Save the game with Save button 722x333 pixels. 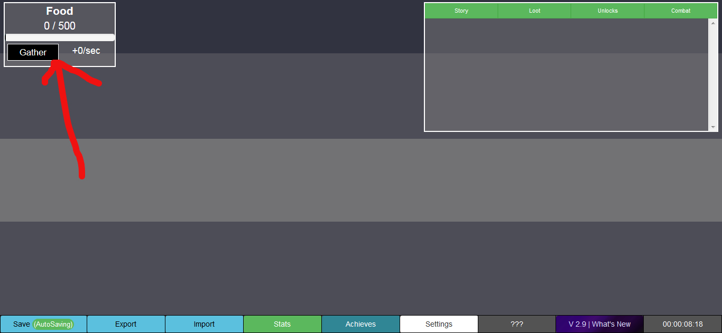tap(43, 324)
